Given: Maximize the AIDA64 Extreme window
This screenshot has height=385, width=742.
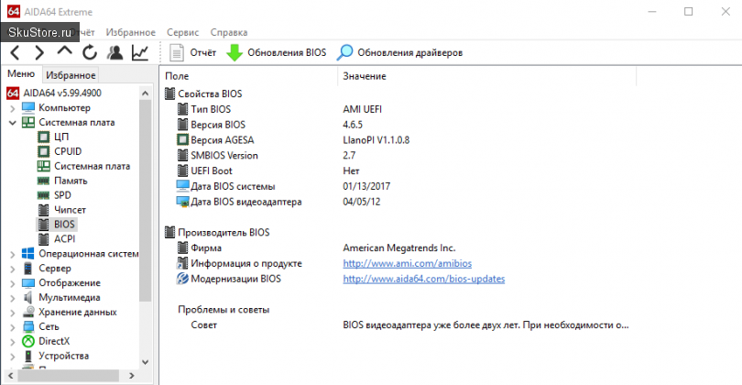Looking at the screenshot, I should (x=689, y=11).
